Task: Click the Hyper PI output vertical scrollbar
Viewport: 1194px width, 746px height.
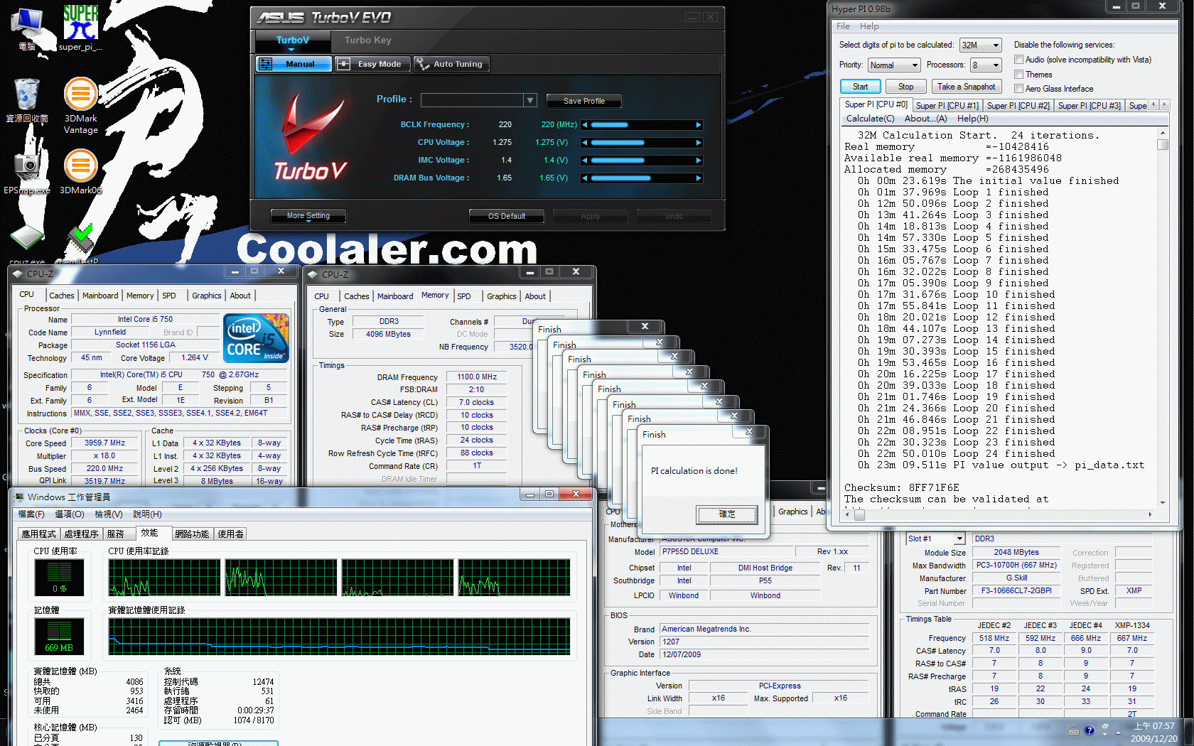Action: coord(1163,318)
